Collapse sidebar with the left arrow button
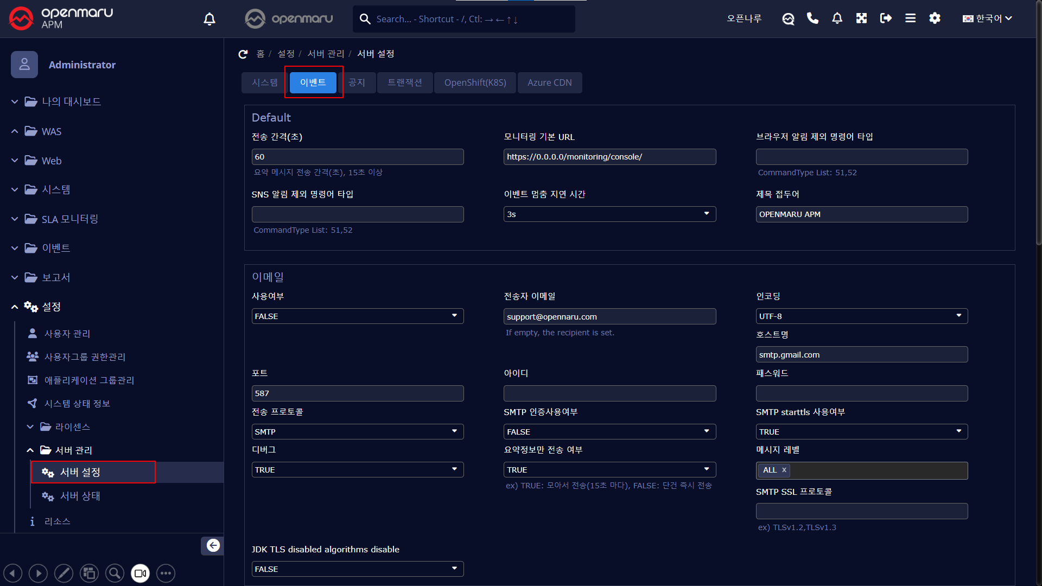 [x=213, y=545]
